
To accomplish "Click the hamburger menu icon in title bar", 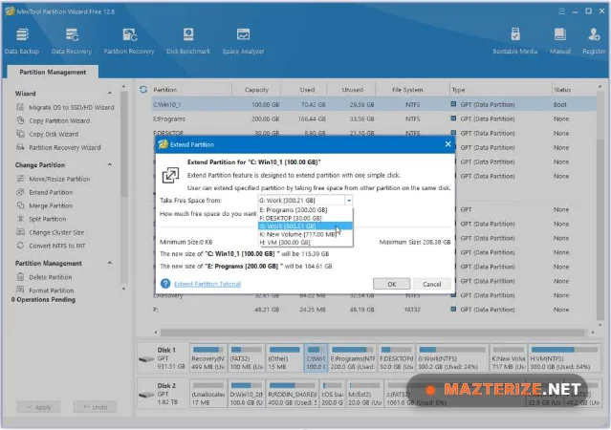I will (x=561, y=11).
